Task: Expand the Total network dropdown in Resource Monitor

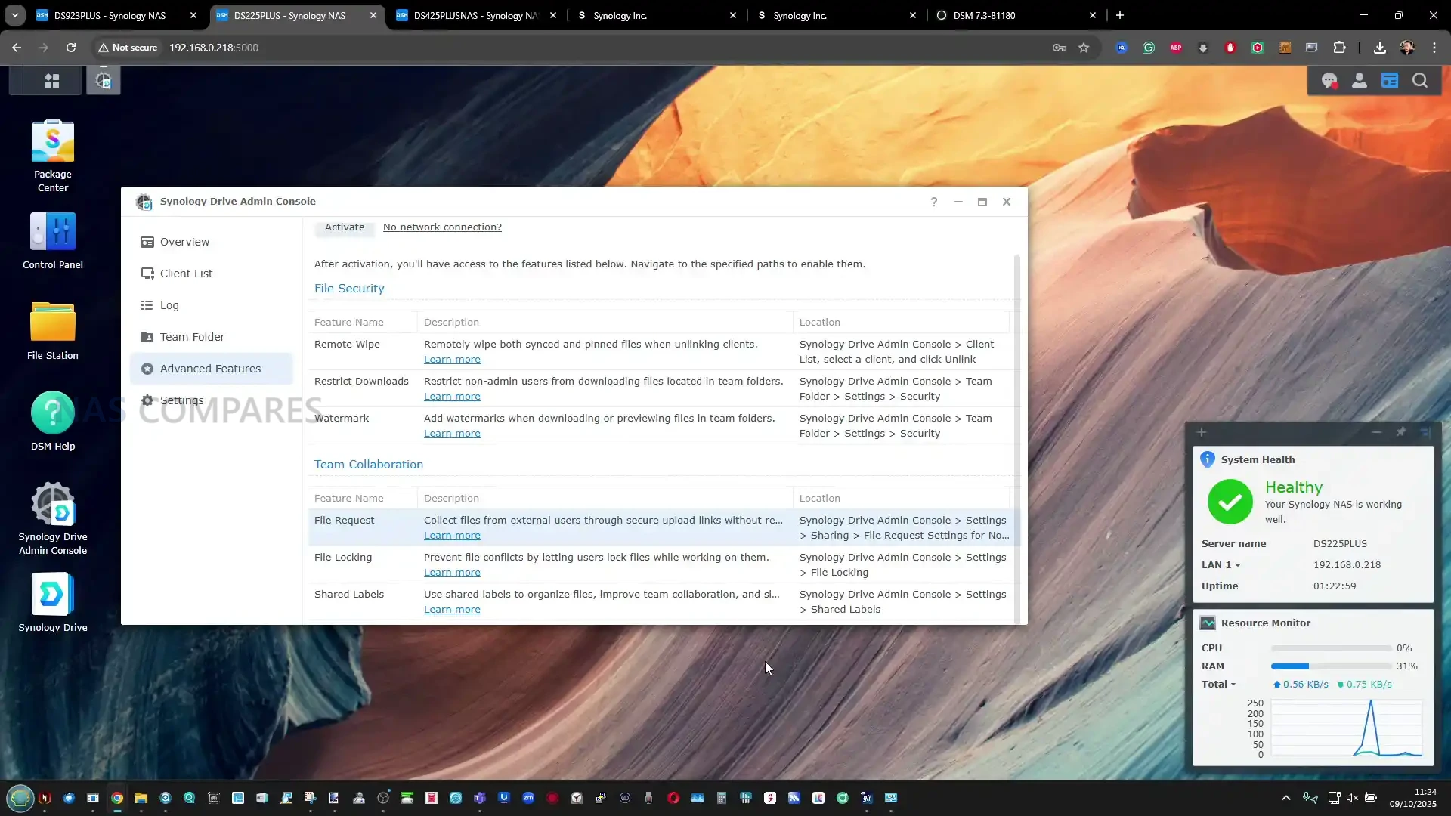Action: pyautogui.click(x=1233, y=685)
